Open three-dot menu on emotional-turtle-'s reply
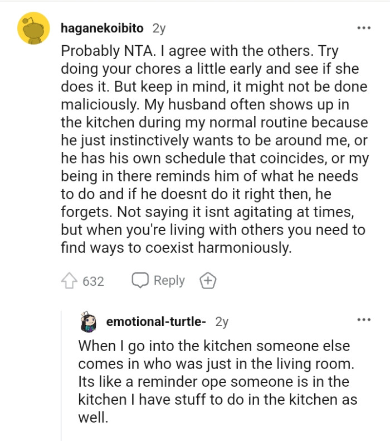 (364, 320)
